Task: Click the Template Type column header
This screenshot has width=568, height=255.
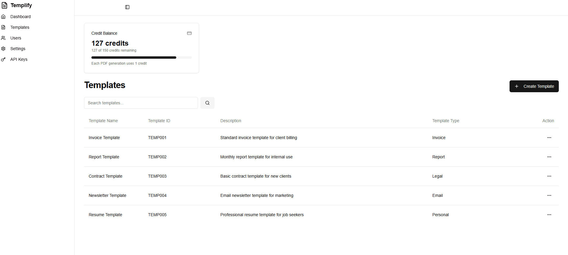Action: point(446,121)
